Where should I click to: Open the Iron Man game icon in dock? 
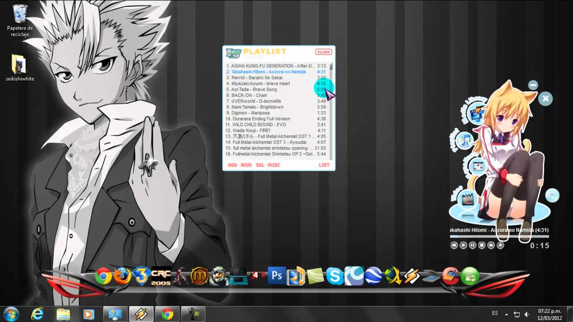[180, 276]
